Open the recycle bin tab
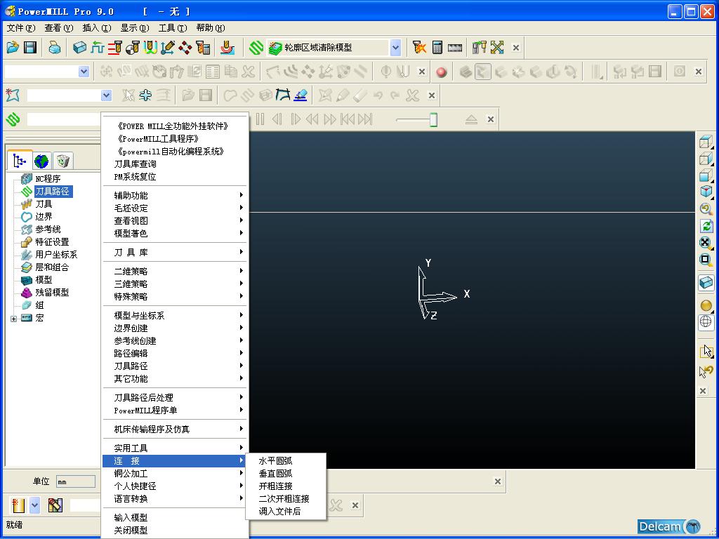 (x=62, y=161)
